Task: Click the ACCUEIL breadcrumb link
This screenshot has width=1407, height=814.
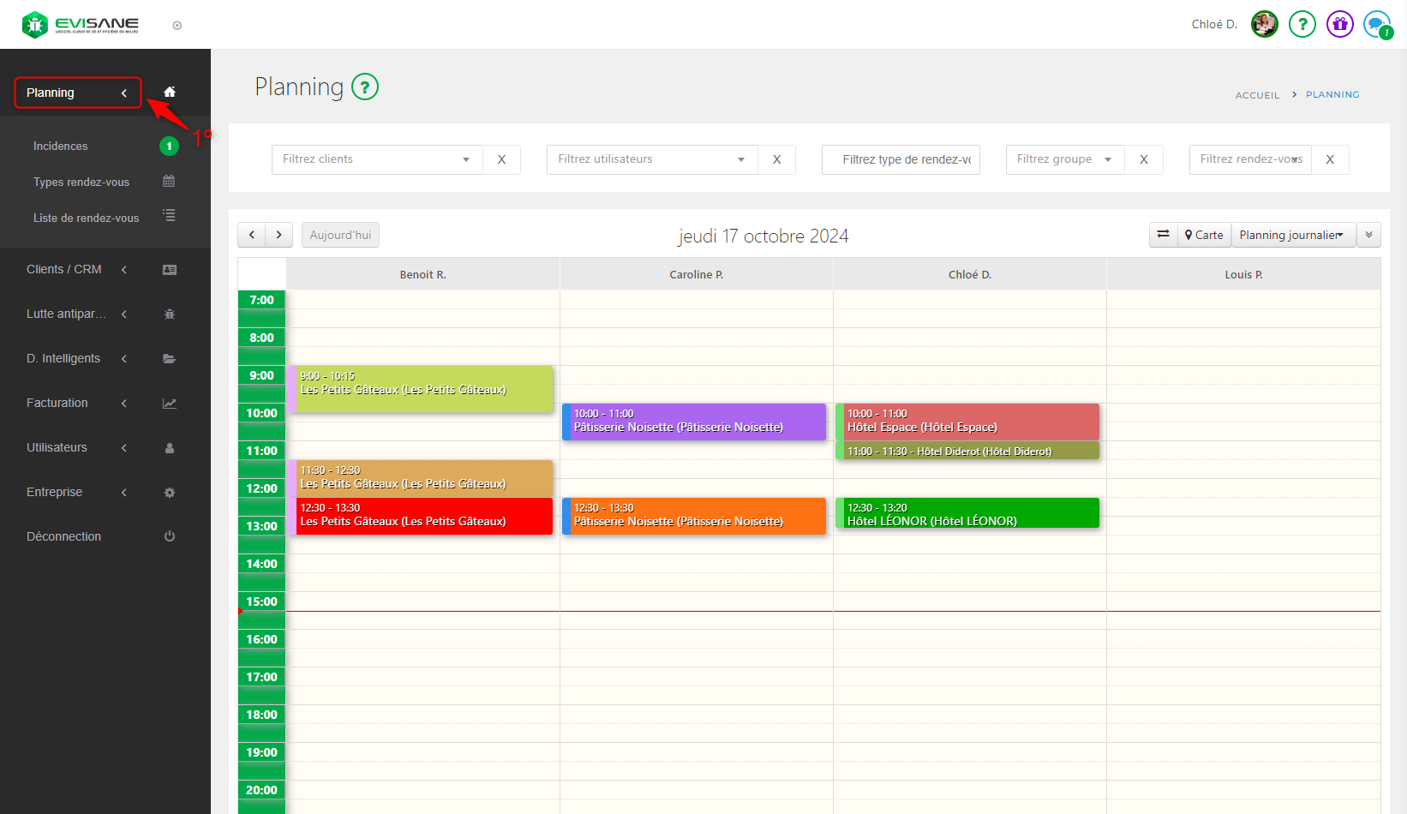Action: (1257, 95)
